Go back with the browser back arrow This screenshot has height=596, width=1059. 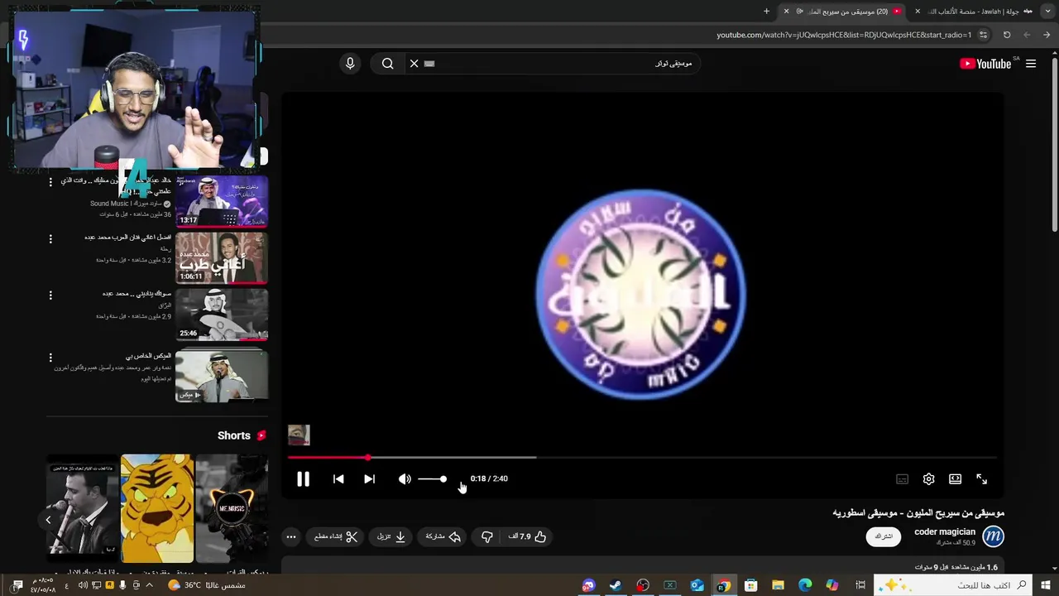(x=1047, y=35)
